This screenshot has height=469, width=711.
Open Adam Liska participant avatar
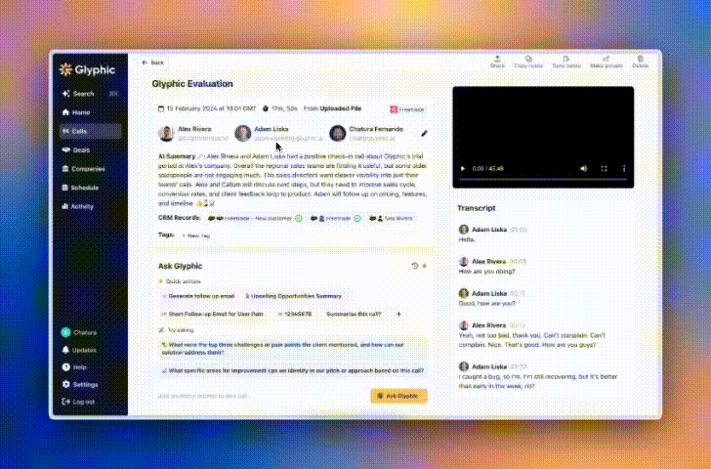243,133
